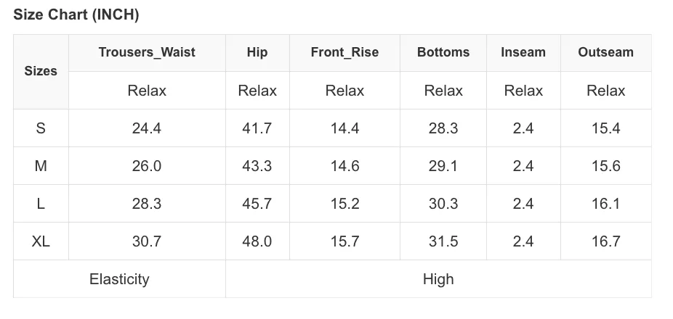The height and width of the screenshot is (319, 673).
Task: Select the Trousers_Waist column header
Action: 147,52
